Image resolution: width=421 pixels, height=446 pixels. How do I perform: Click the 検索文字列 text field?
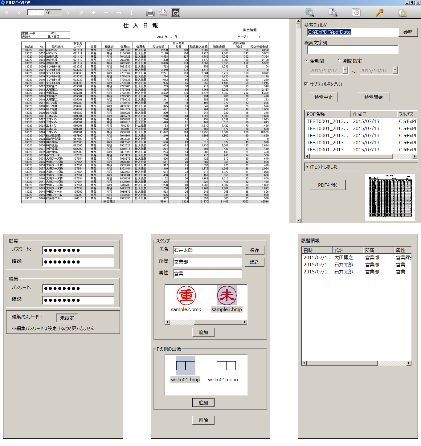(x=353, y=50)
